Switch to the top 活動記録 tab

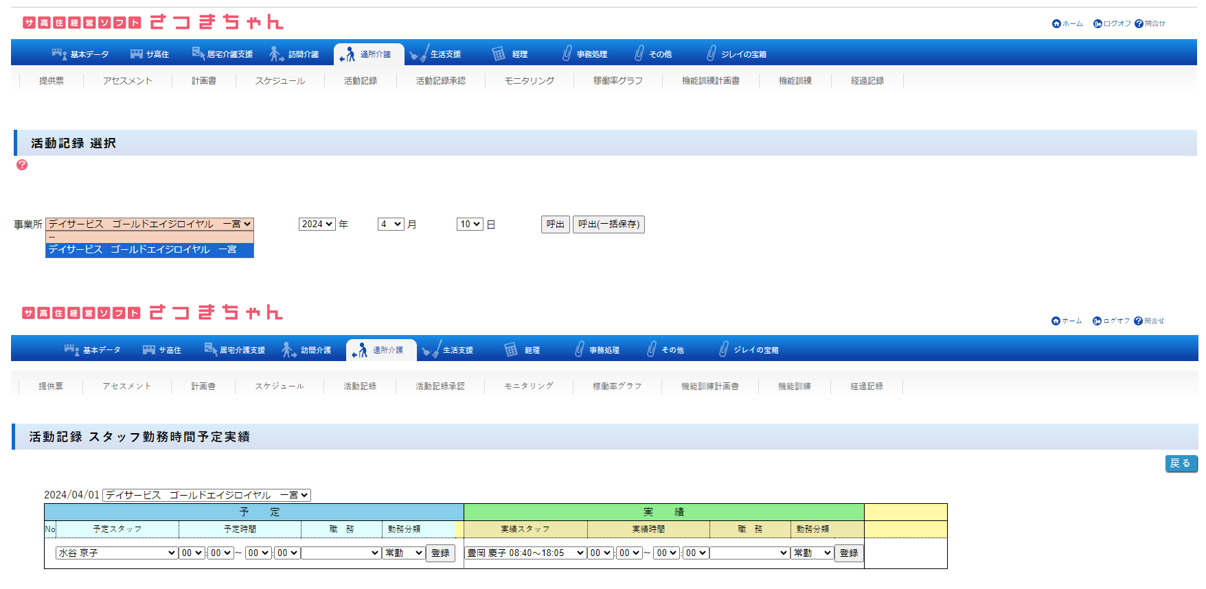point(361,81)
